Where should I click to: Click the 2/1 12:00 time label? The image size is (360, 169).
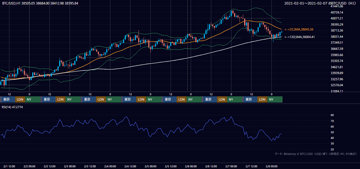click(x=9, y=166)
